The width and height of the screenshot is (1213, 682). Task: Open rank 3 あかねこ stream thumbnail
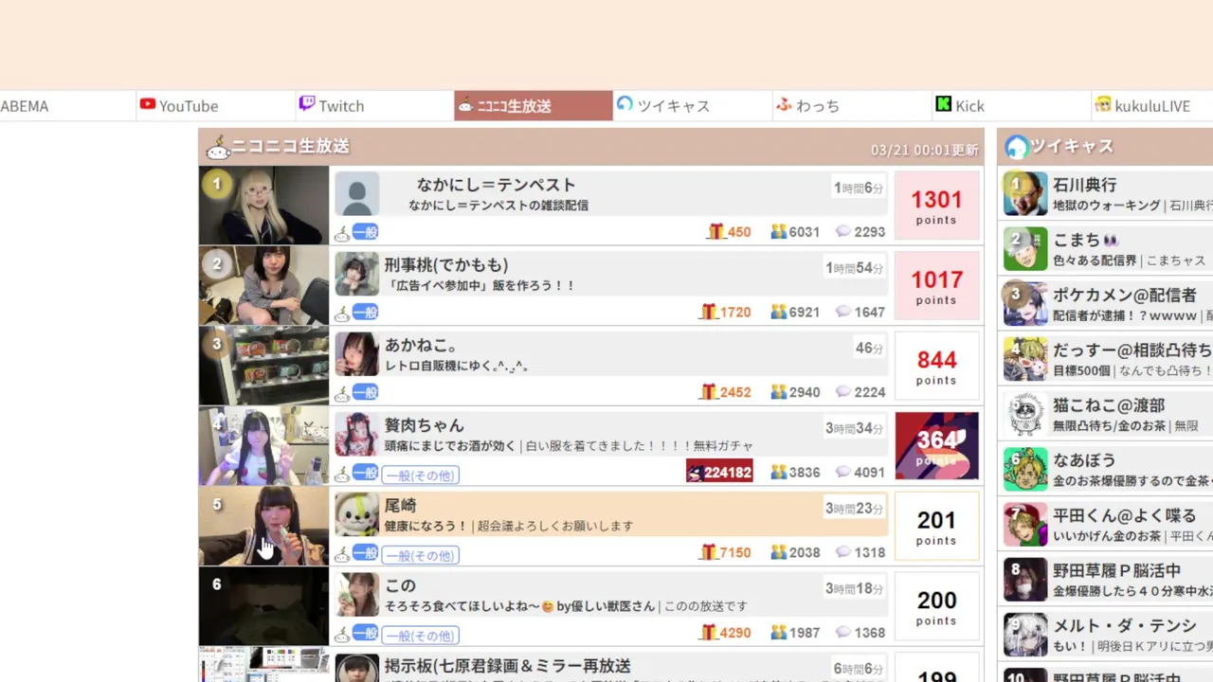coord(263,366)
